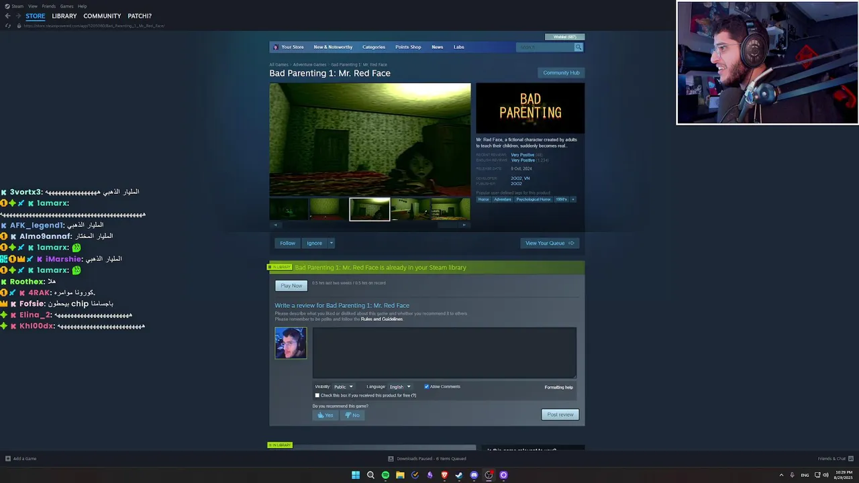Select the highlighted third screenshot thumbnail
Image resolution: width=859 pixels, height=483 pixels.
370,209
